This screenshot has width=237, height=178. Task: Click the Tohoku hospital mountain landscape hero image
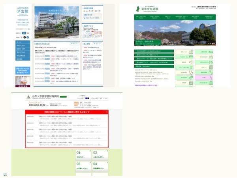175,33
